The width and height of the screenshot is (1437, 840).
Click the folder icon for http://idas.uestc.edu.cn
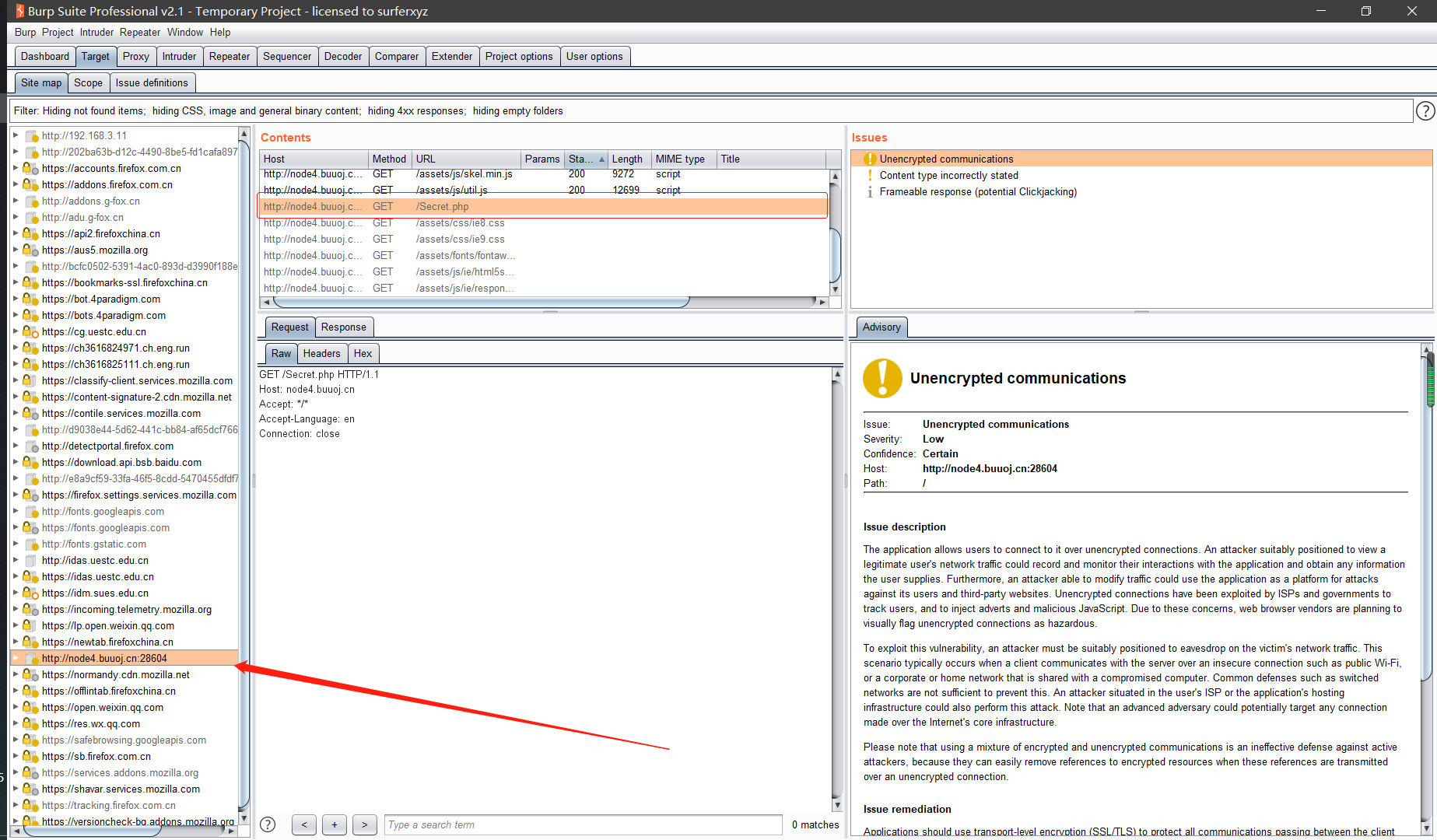(31, 560)
